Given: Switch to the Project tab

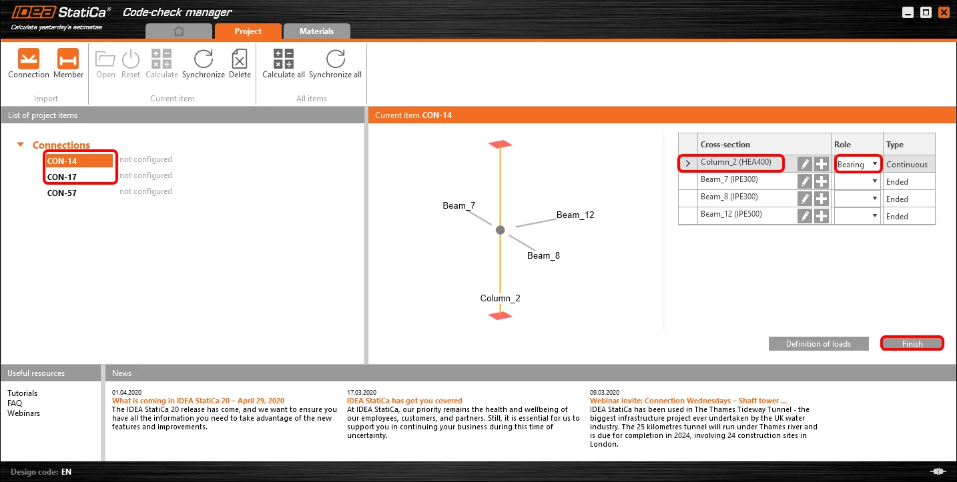Looking at the screenshot, I should pyautogui.click(x=248, y=31).
